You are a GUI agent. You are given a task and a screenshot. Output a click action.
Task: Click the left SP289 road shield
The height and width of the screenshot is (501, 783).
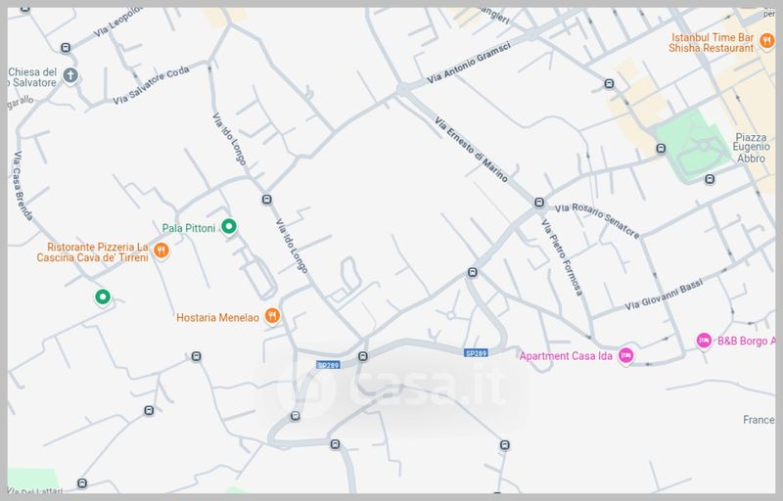coord(328,365)
